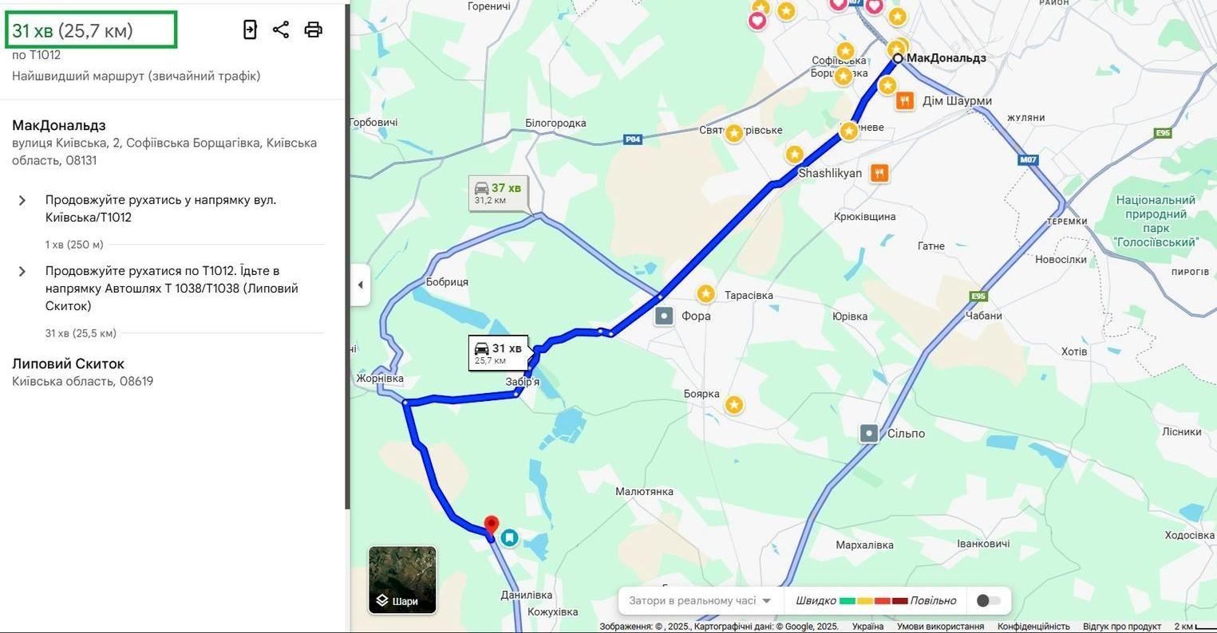Image resolution: width=1217 pixels, height=633 pixels.
Task: Click the Shashlikyan restaurant icon
Action: pyautogui.click(x=879, y=172)
